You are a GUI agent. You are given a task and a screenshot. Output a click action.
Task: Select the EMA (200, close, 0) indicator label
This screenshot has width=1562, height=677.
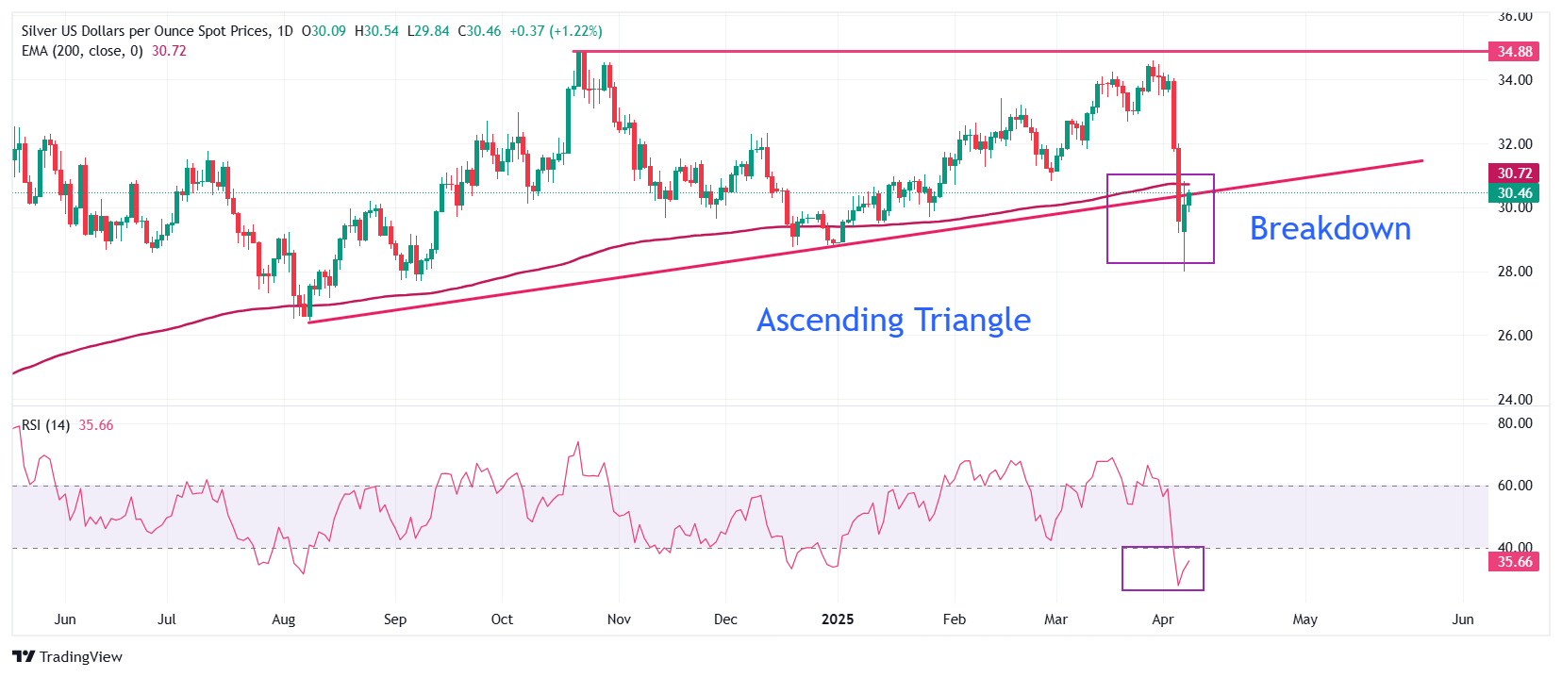[x=82, y=51]
